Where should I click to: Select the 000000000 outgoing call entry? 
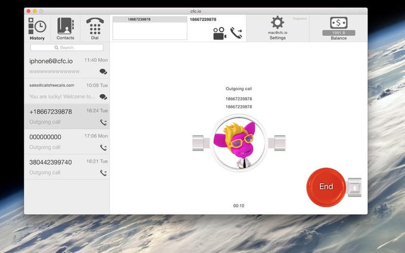67,142
